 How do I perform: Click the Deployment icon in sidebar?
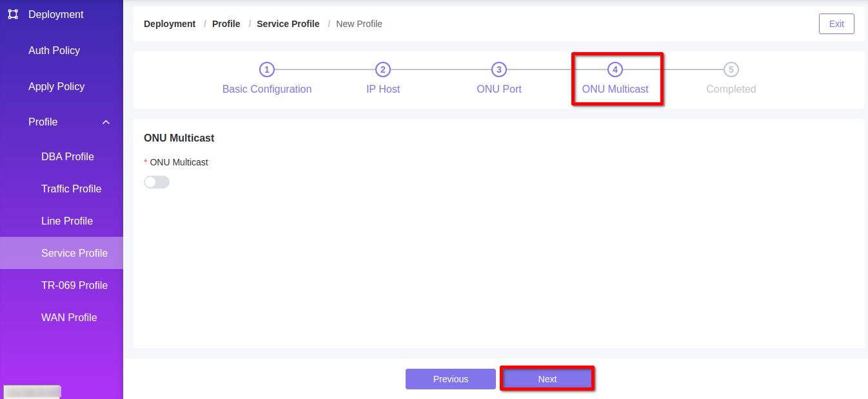tap(13, 14)
